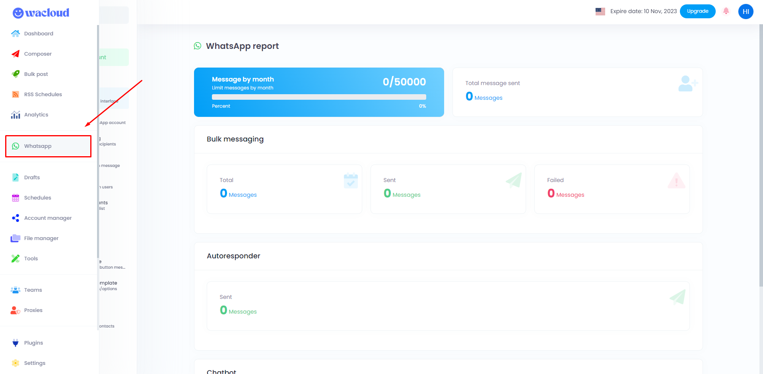Click the monthly message limit progress bar
763x374 pixels.
[x=319, y=97]
